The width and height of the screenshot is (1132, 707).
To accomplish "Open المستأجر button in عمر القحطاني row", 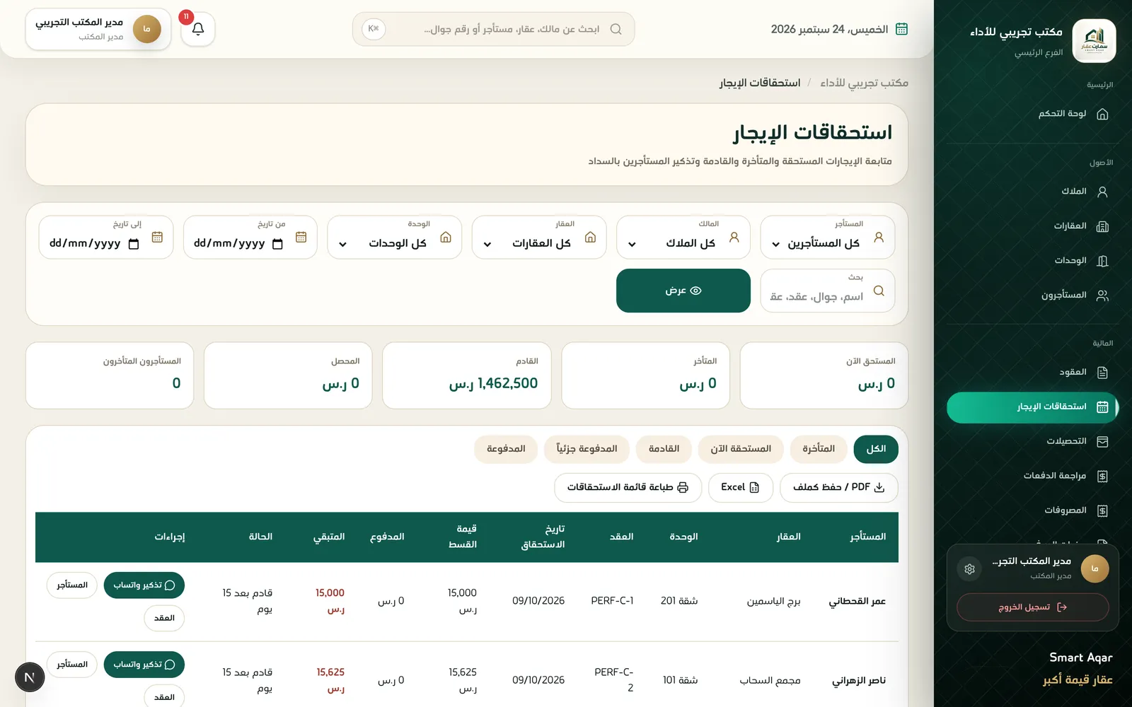I will [72, 585].
